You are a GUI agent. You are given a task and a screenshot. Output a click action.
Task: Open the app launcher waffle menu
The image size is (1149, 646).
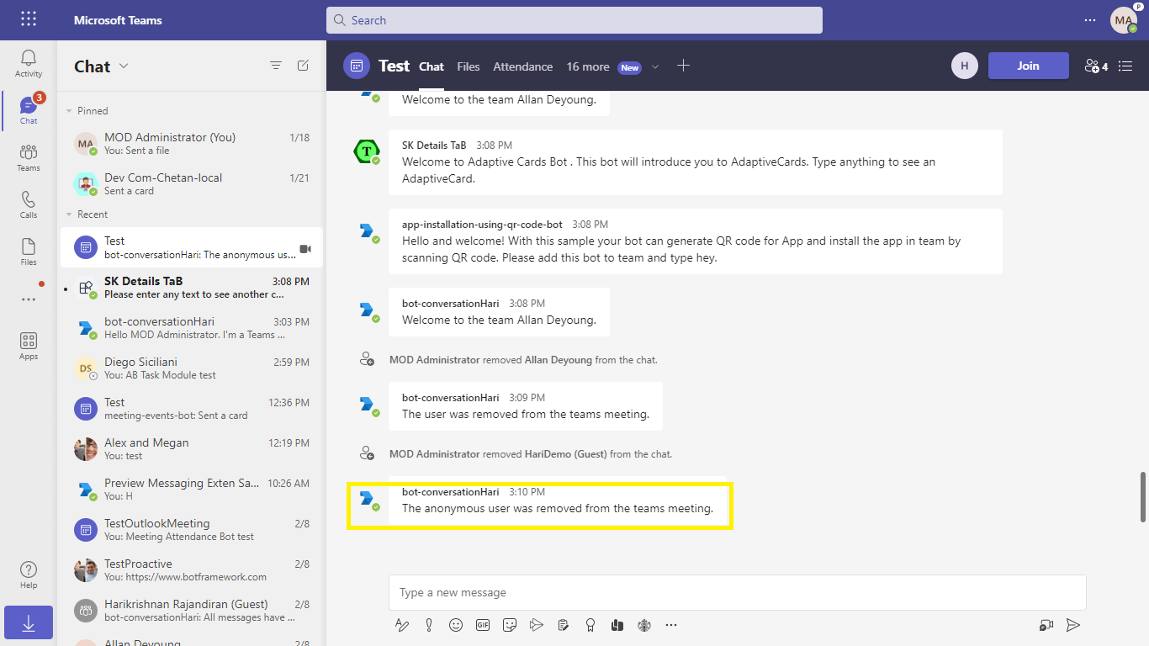pos(29,19)
